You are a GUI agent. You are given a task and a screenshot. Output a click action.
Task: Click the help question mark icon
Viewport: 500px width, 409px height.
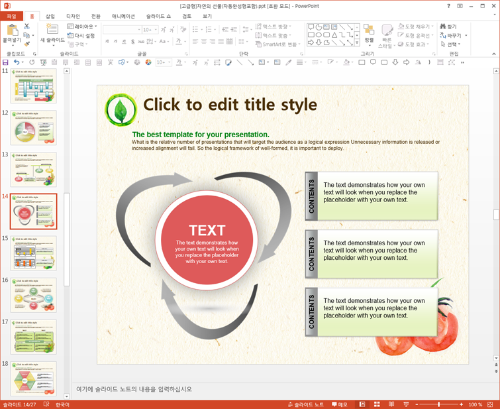tap(448, 6)
